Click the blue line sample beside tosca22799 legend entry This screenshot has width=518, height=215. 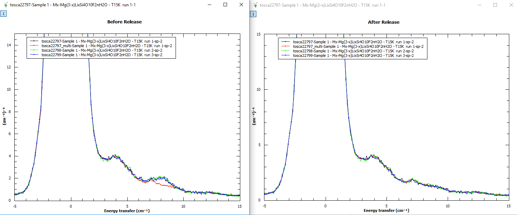pos(34,55)
